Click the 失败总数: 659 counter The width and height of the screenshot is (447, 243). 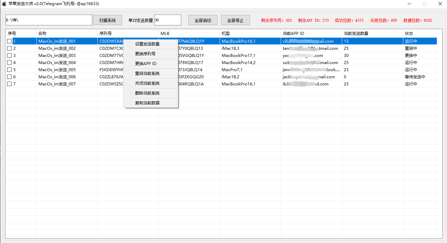pos(384,20)
